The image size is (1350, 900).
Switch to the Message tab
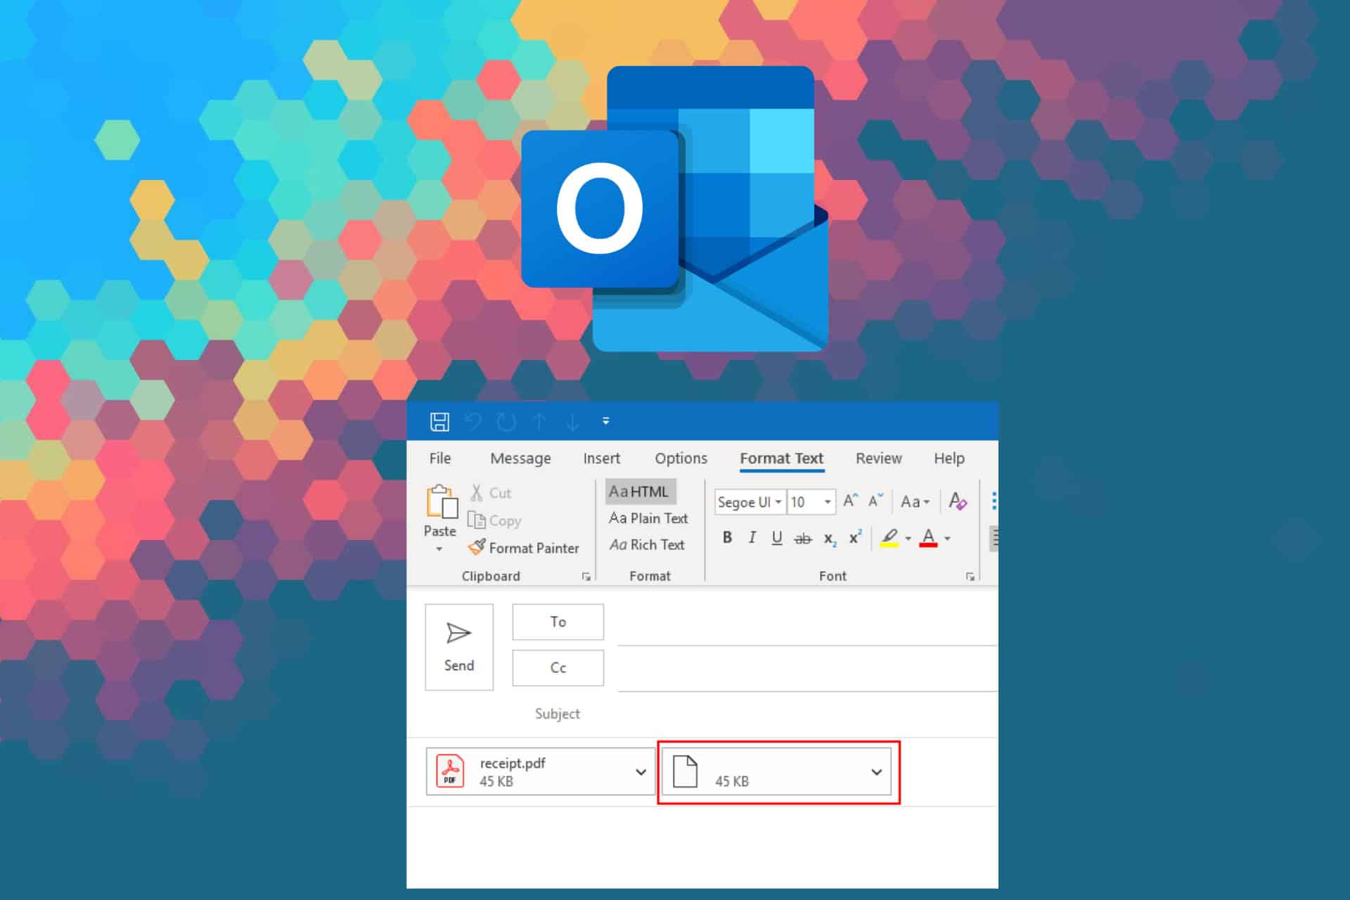click(x=520, y=458)
